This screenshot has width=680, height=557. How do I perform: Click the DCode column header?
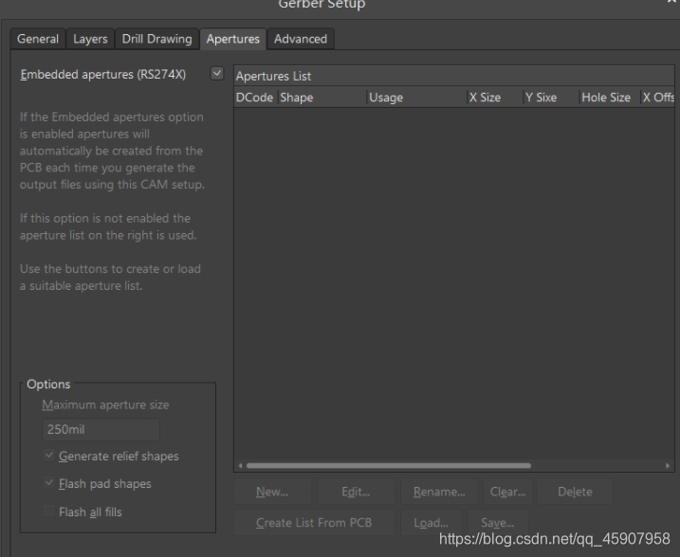click(x=255, y=98)
